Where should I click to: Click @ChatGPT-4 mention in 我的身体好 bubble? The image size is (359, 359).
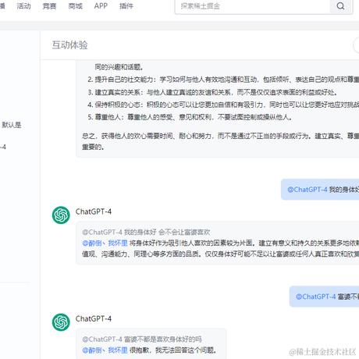[307, 190]
